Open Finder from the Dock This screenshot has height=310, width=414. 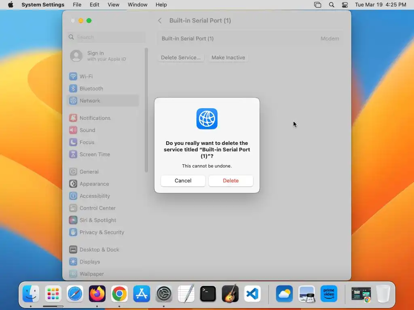(31, 294)
